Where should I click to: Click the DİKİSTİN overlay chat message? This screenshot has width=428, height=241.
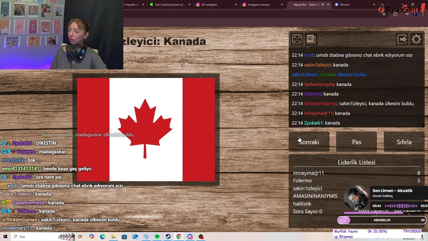point(46,143)
